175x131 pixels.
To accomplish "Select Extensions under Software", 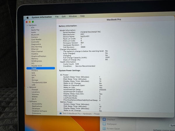I will point(36,113).
